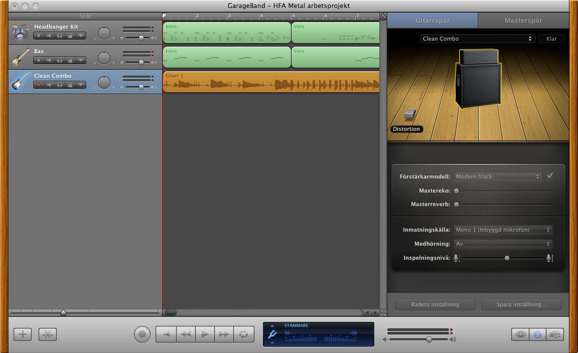This screenshot has width=578, height=353.
Task: Rewind the playhead
Action: [x=186, y=334]
